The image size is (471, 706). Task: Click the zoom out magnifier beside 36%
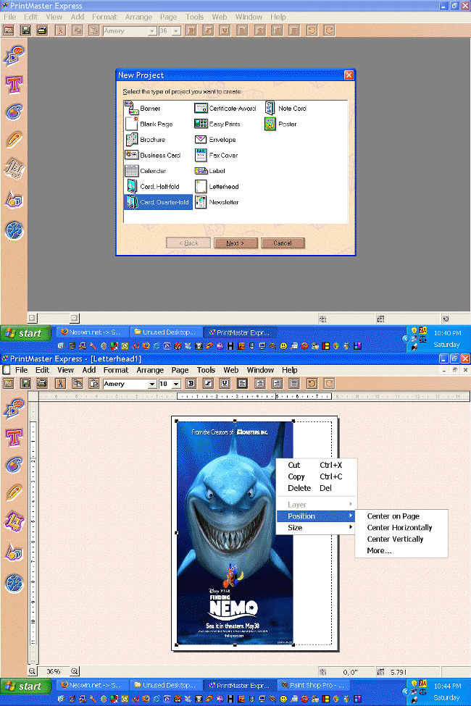pyautogui.click(x=32, y=671)
